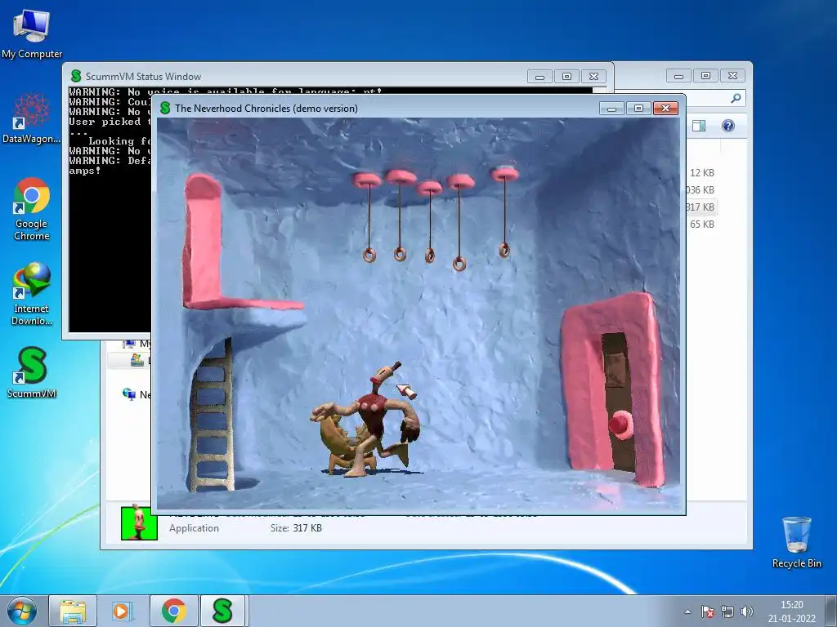The height and width of the screenshot is (627, 837).
Task: Click the Explorer window help icon
Action: click(728, 125)
